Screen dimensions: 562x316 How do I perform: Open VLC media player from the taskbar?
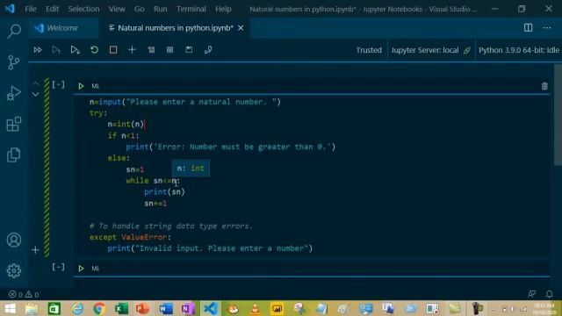tap(256, 308)
